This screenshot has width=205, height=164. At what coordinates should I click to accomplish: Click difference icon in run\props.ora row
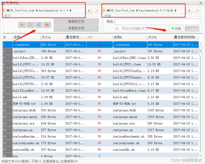pyautogui.click(x=99, y=123)
